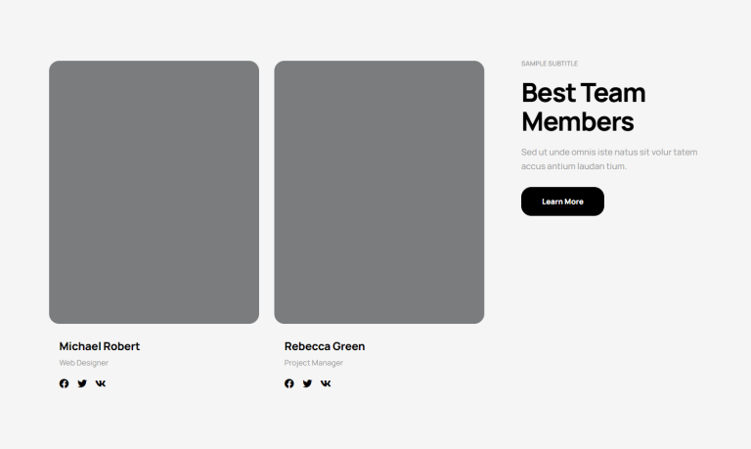
Task: Click Michael Robert's photo card
Action: pyautogui.click(x=154, y=192)
